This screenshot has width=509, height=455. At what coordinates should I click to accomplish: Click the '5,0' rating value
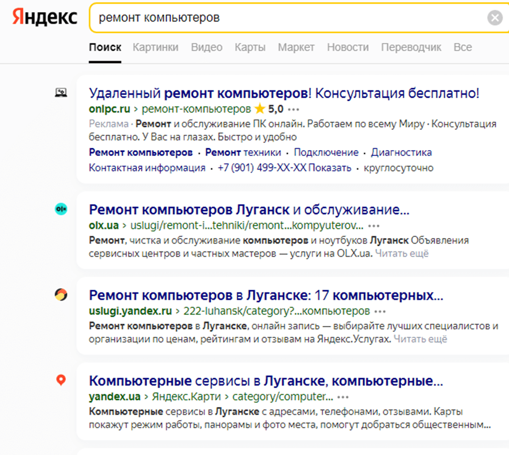point(275,109)
